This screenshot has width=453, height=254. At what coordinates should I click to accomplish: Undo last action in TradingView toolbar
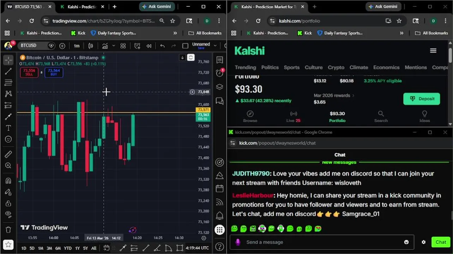(x=162, y=46)
